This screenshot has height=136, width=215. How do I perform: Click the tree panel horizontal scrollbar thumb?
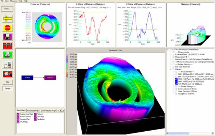tap(179, 133)
